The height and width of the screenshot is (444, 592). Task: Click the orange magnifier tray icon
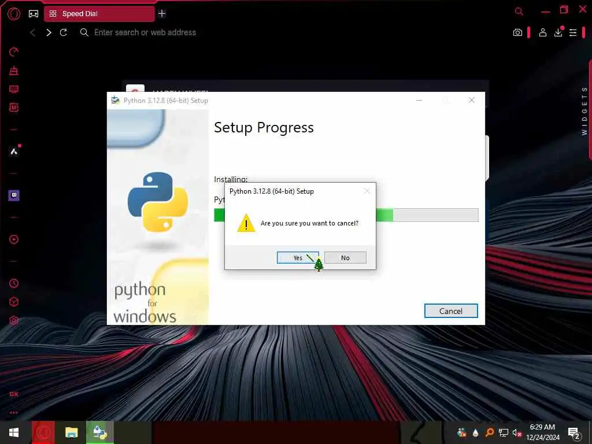[489, 432]
